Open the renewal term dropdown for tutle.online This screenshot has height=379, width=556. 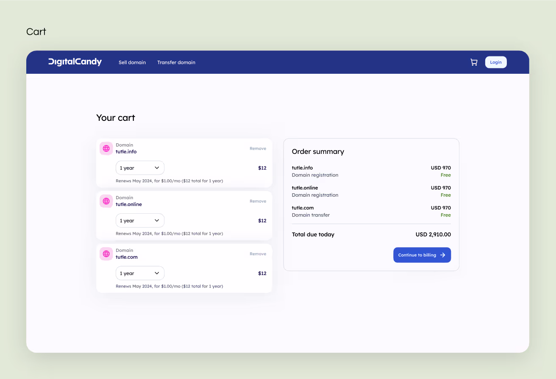point(140,220)
